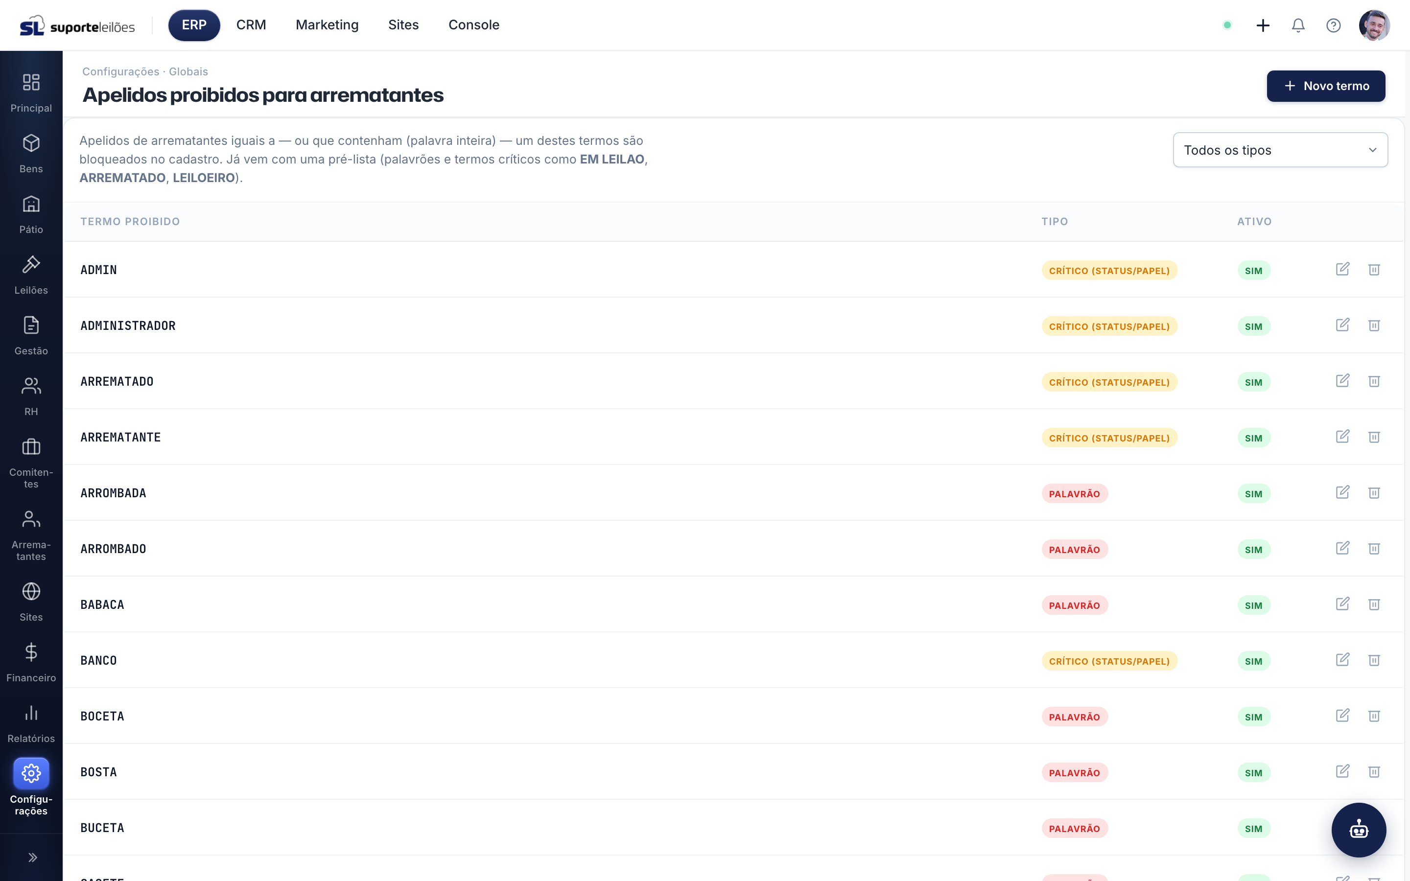Switch to the ERP tab
The height and width of the screenshot is (881, 1410).
194,25
